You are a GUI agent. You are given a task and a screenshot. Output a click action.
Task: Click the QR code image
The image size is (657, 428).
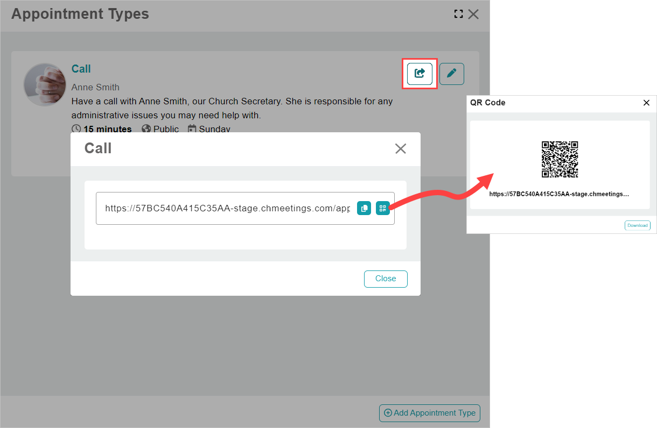tap(560, 159)
